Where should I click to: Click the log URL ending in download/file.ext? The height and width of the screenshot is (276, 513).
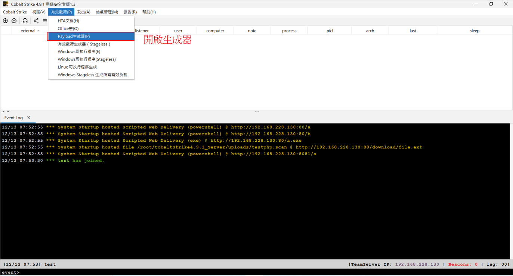point(359,147)
